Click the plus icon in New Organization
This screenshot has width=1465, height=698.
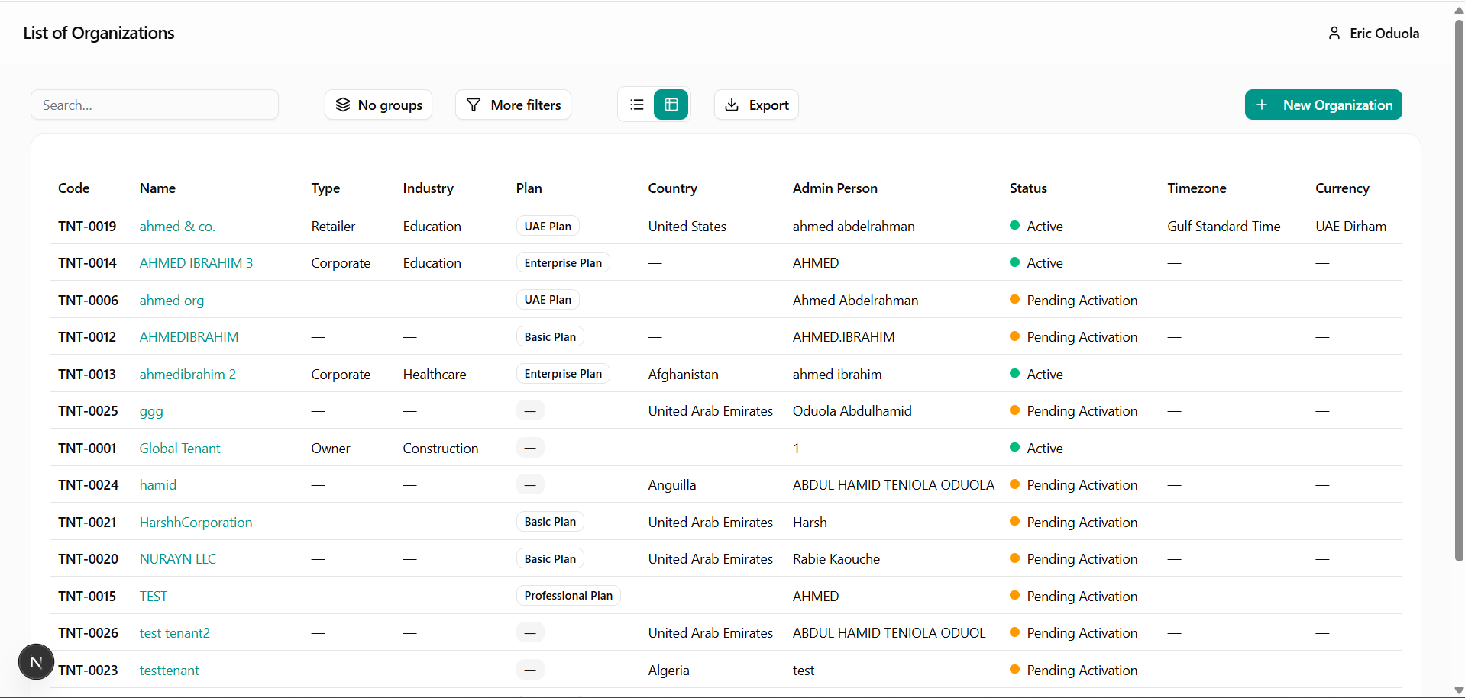coord(1262,105)
